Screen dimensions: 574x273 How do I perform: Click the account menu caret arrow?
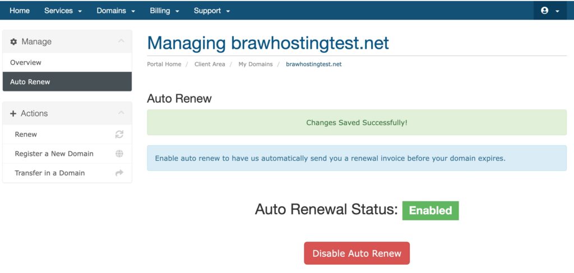[557, 11]
